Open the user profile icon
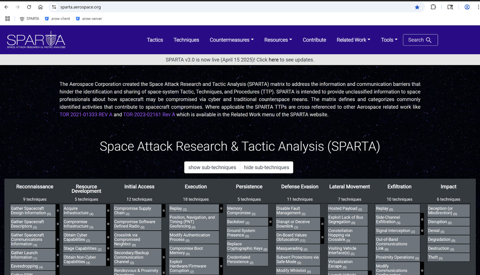The width and height of the screenshot is (480, 275). (x=467, y=7)
